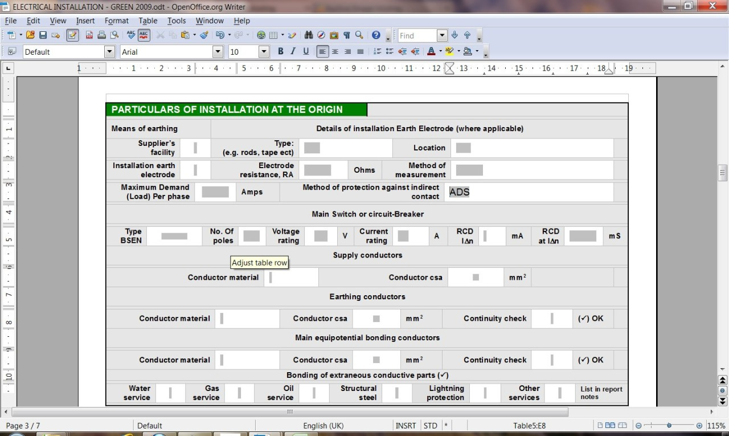Open the Gallery icon
729x436 pixels.
[334, 35]
